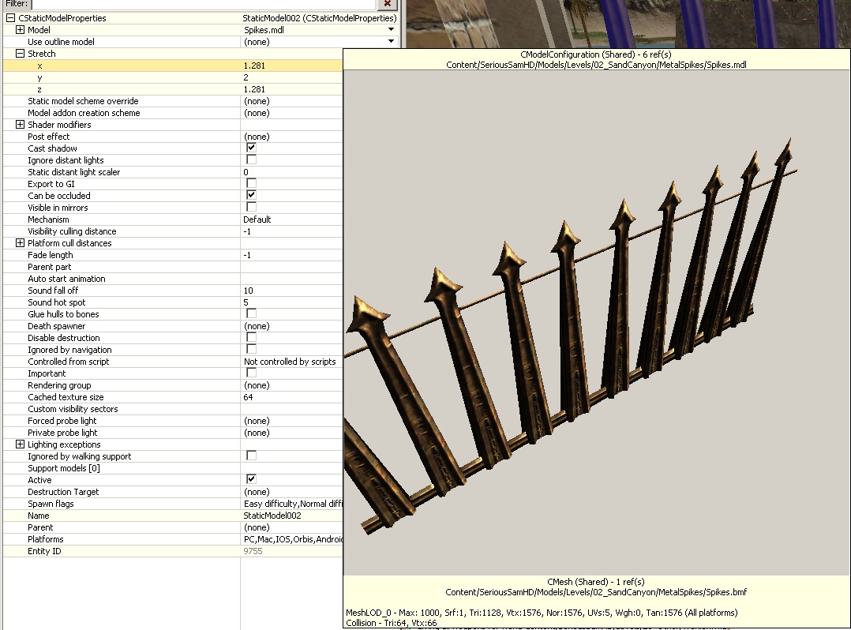
Task: Uncheck the Can be occluded checkbox
Action: coord(251,195)
